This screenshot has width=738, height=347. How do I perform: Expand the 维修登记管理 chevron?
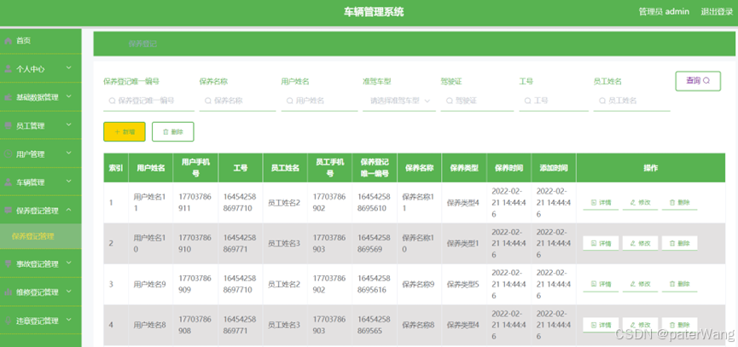(x=69, y=291)
